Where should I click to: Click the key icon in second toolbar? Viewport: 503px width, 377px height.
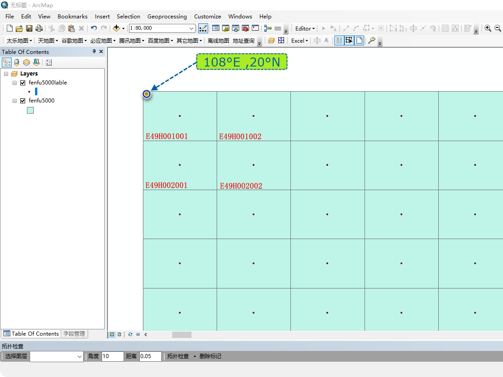point(371,40)
